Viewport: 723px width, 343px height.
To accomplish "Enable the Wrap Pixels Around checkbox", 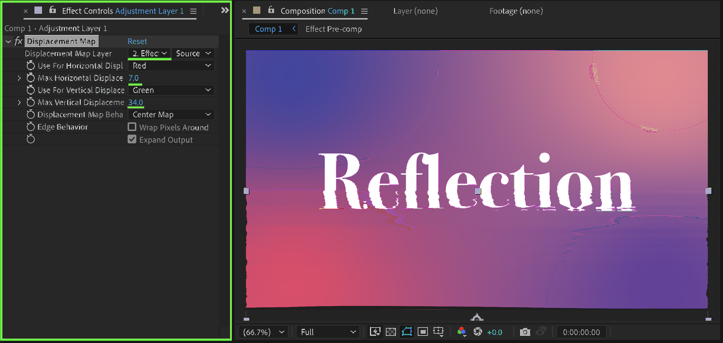I will pos(132,127).
